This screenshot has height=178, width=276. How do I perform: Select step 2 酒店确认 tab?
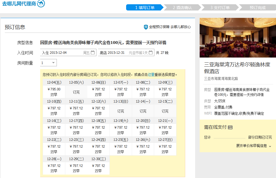pyautogui.click(x=182, y=8)
